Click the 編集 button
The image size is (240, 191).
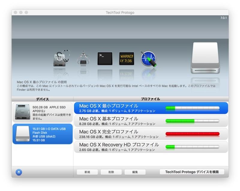pyautogui.click(x=135, y=172)
